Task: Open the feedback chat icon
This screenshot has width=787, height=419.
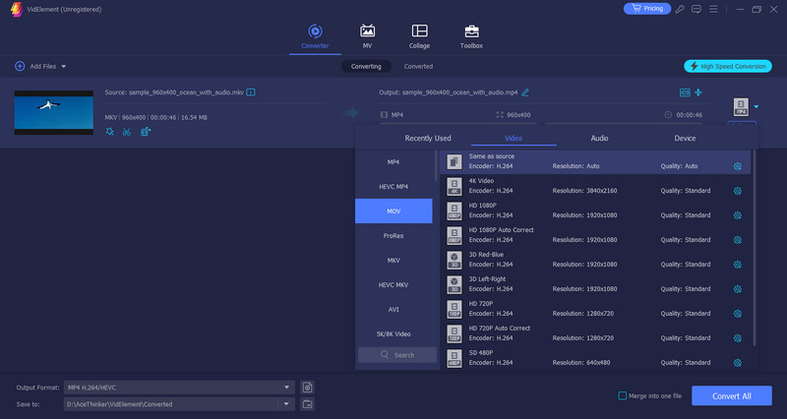Action: pos(696,9)
